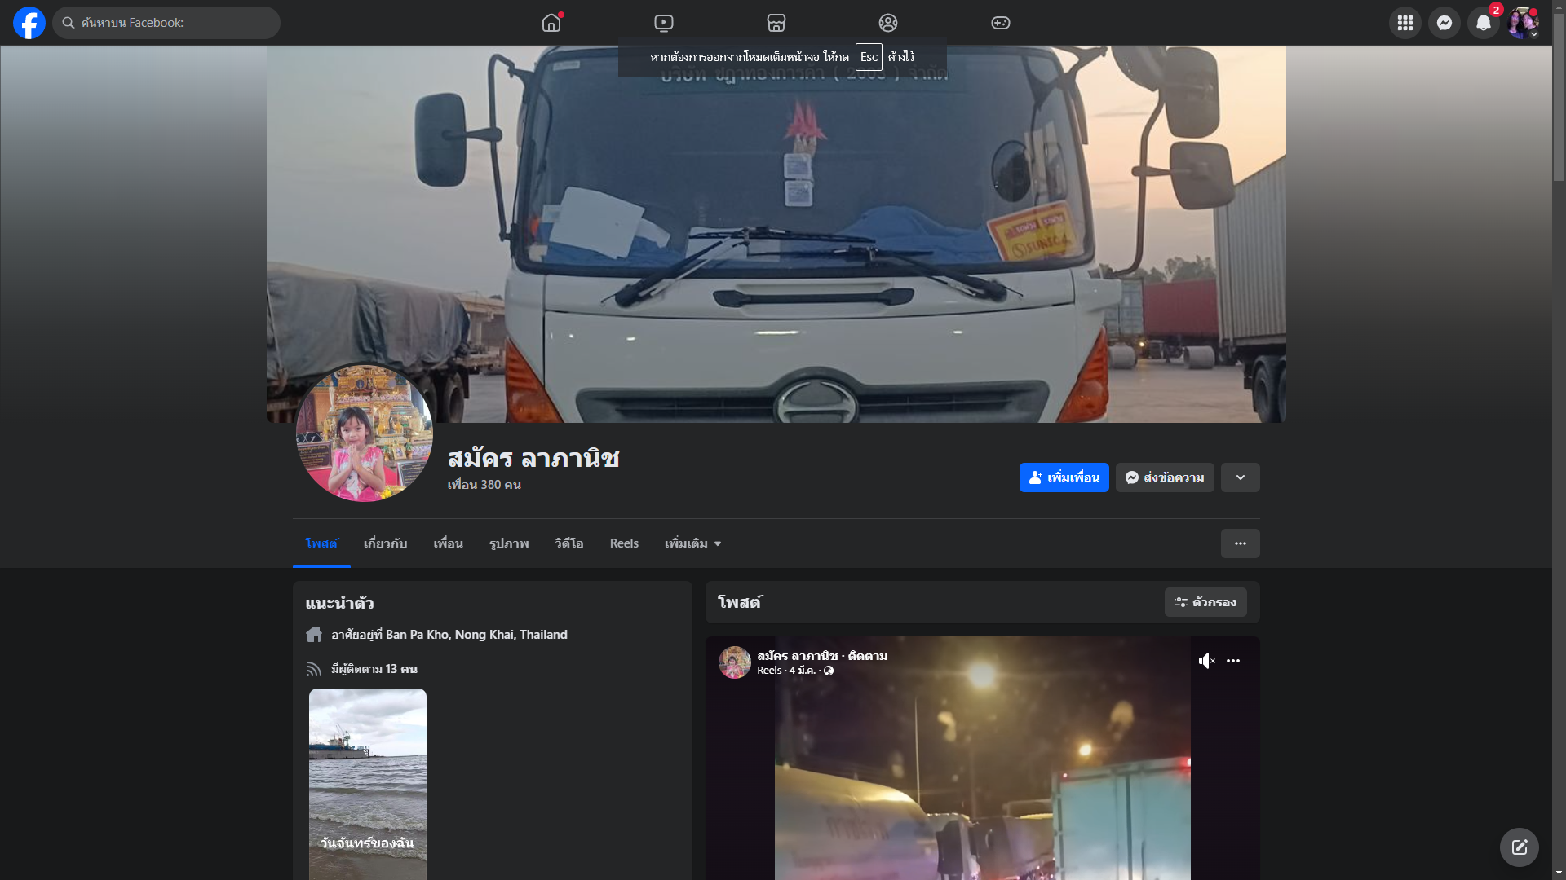Open the Home feed icon
The image size is (1566, 880).
(x=551, y=23)
